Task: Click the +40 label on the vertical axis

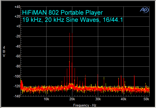Action: (x=17, y=7)
